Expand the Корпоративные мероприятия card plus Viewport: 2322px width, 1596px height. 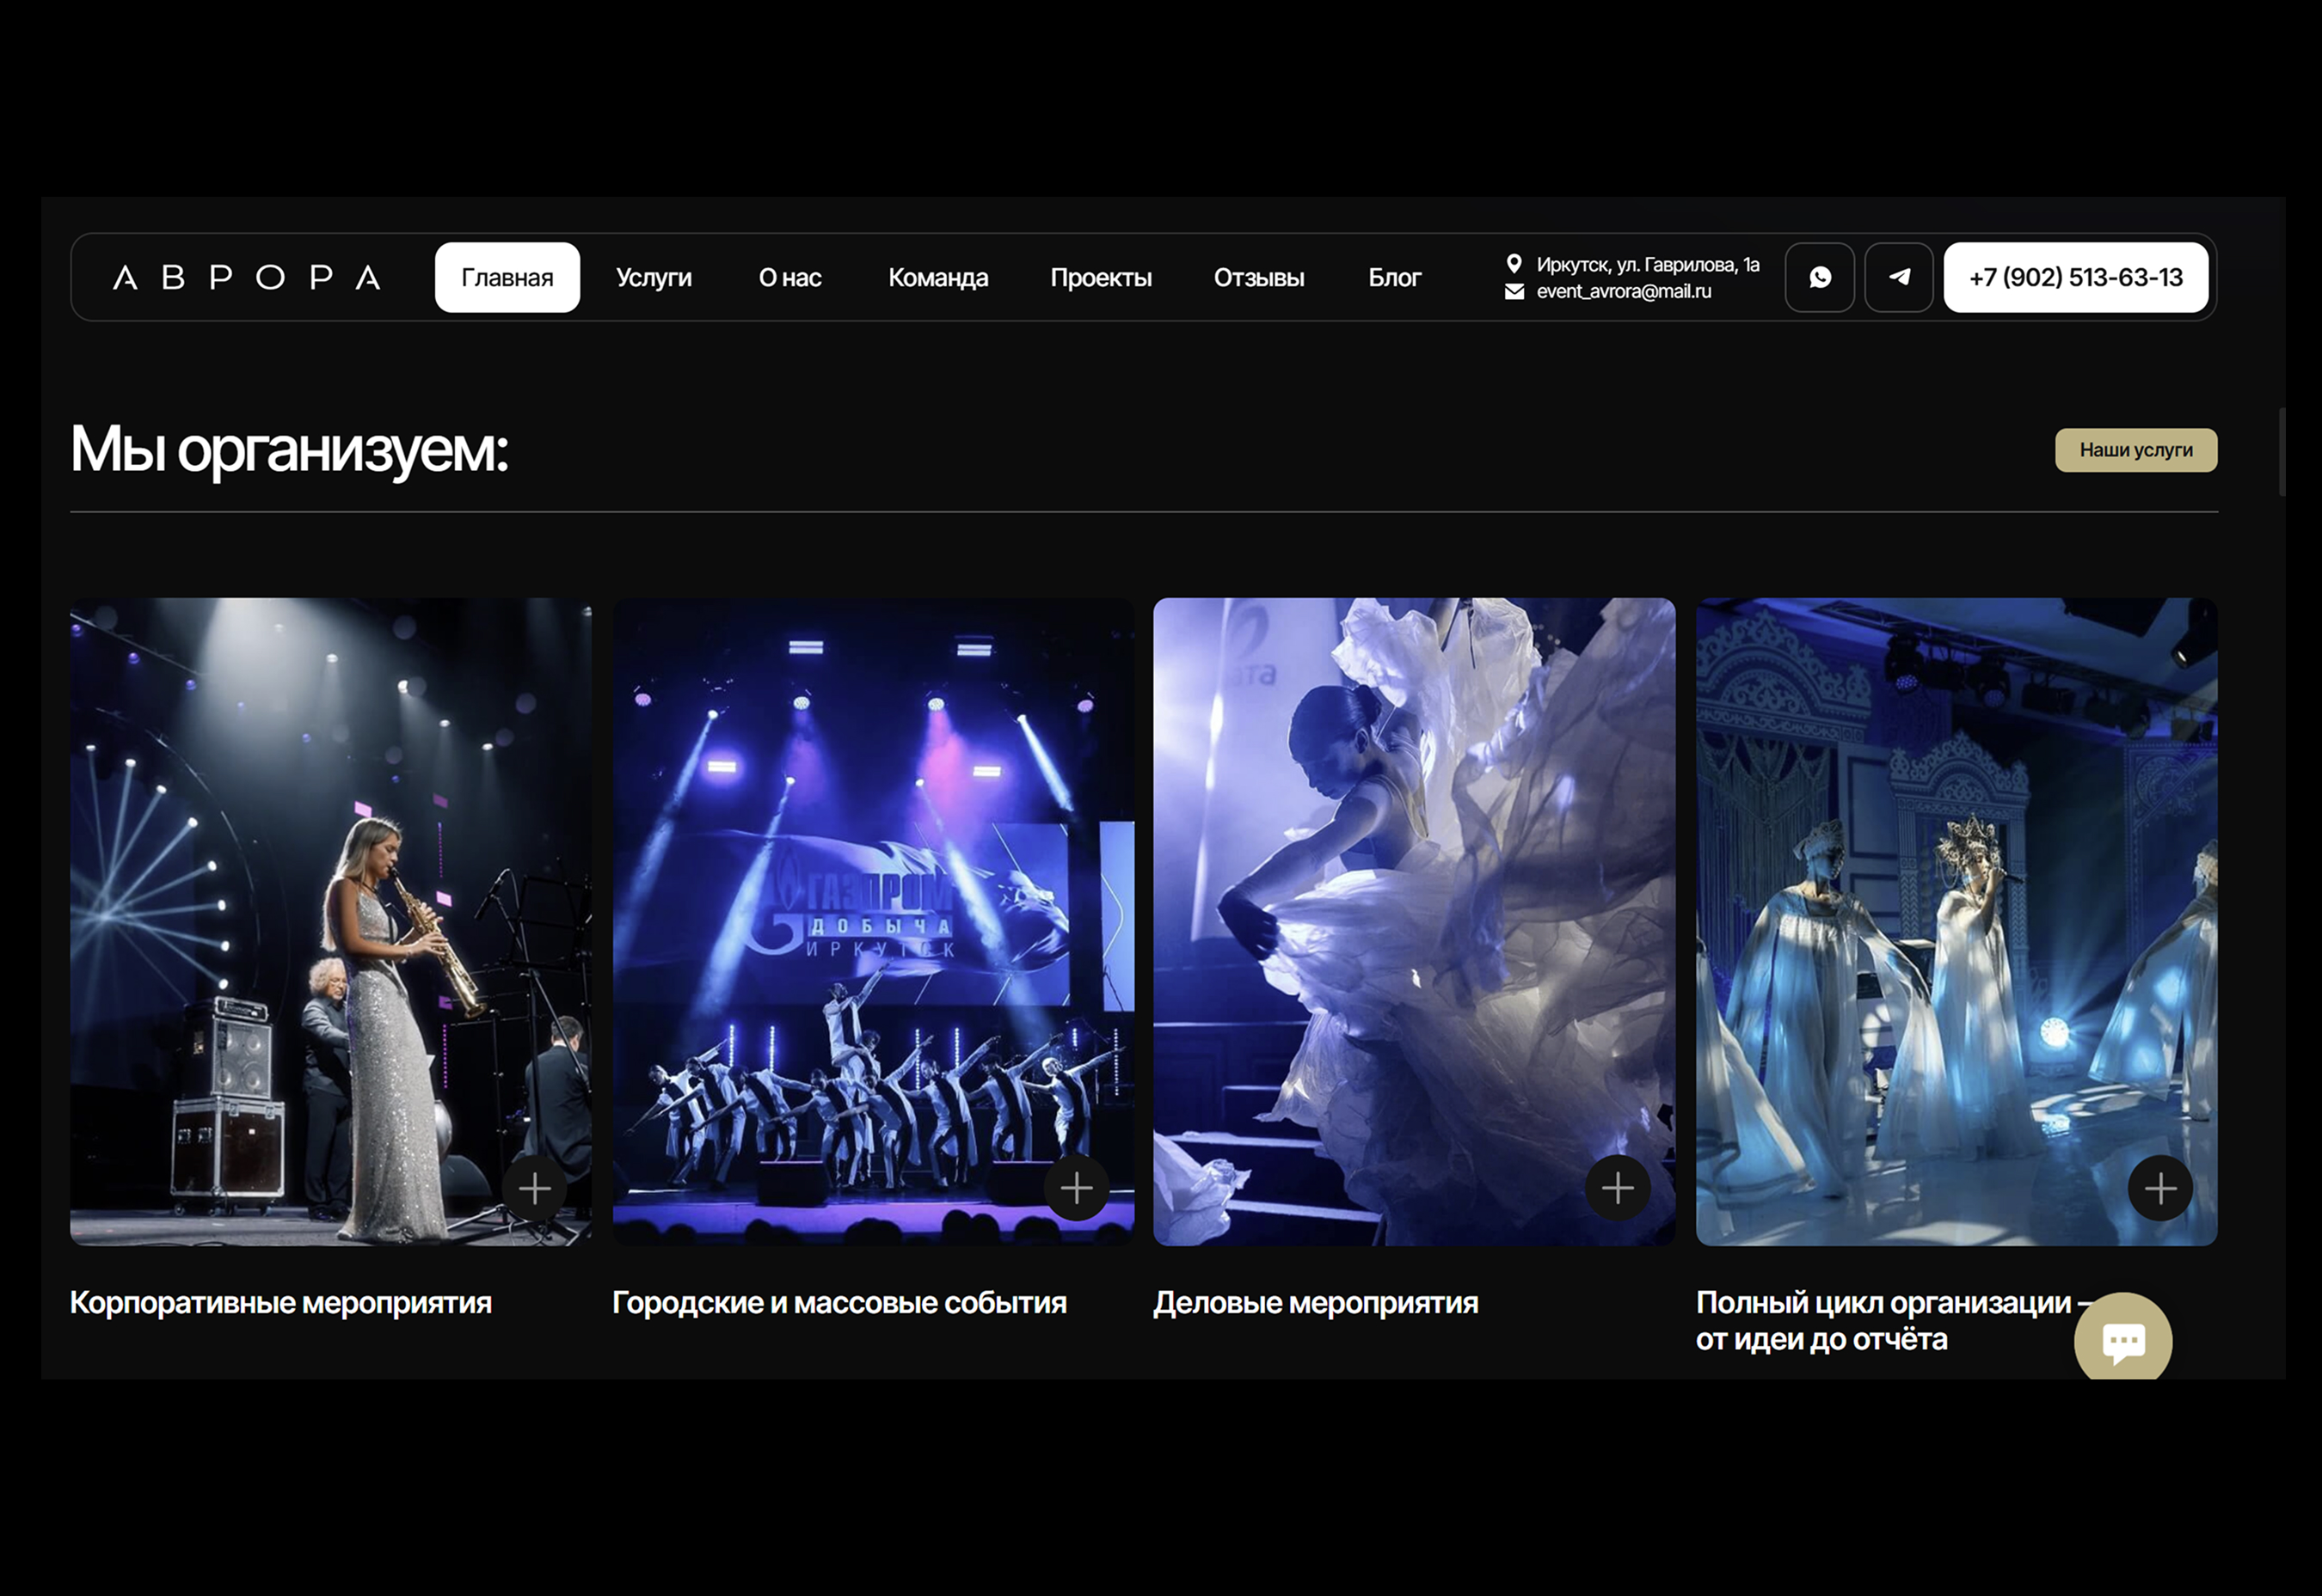[x=534, y=1188]
